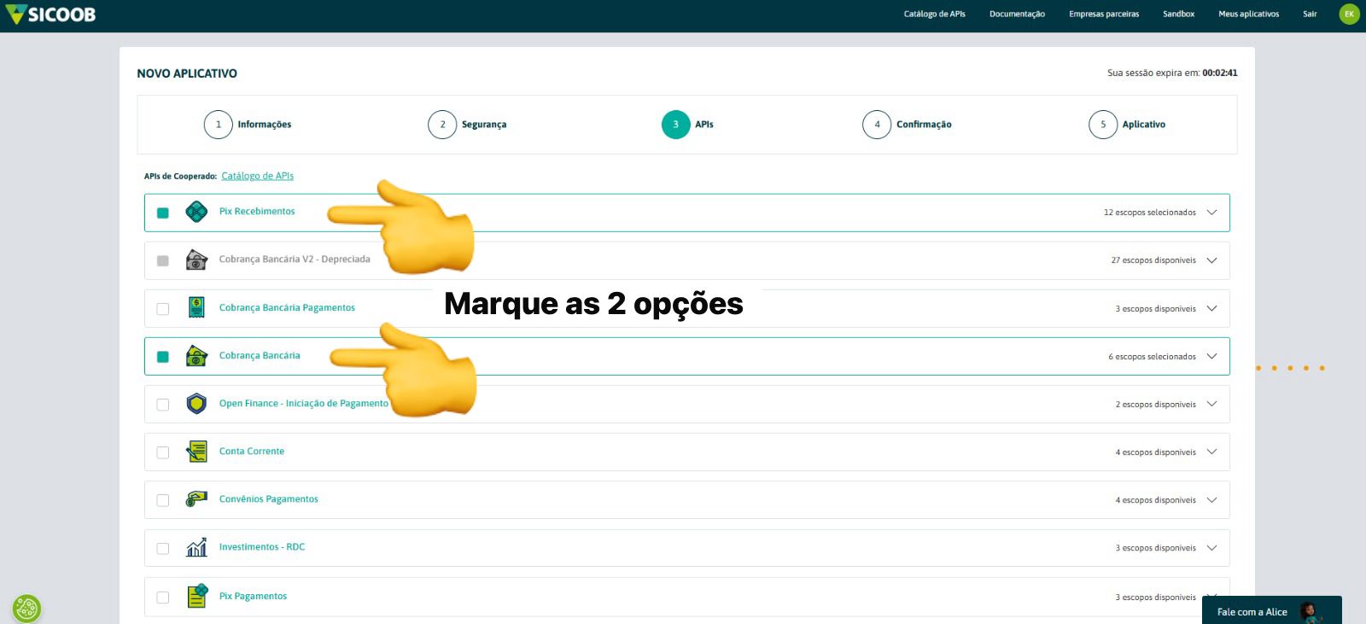
Task: Check the Cobrança Bancária Pagamentos checkbox
Action: point(163,309)
